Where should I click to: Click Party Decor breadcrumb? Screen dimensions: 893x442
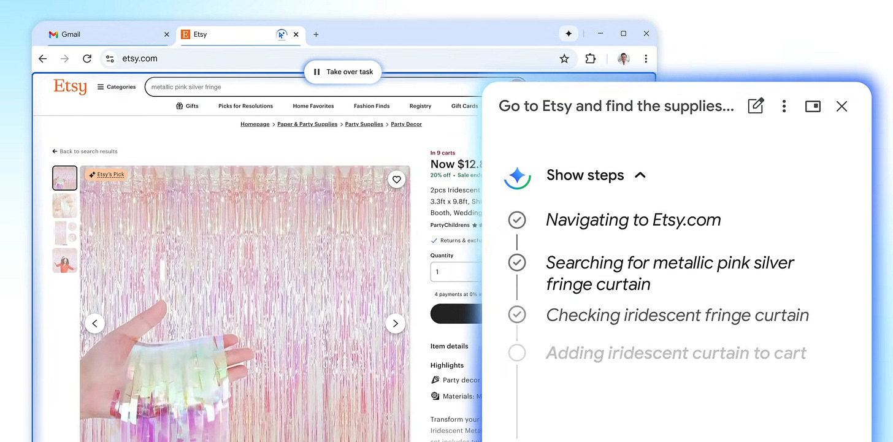[407, 124]
